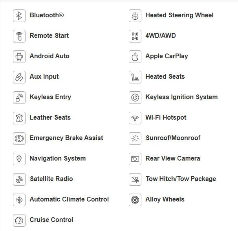Click the Emergency Brake Assist warning icon
The height and width of the screenshot is (231, 238).
(x=19, y=139)
